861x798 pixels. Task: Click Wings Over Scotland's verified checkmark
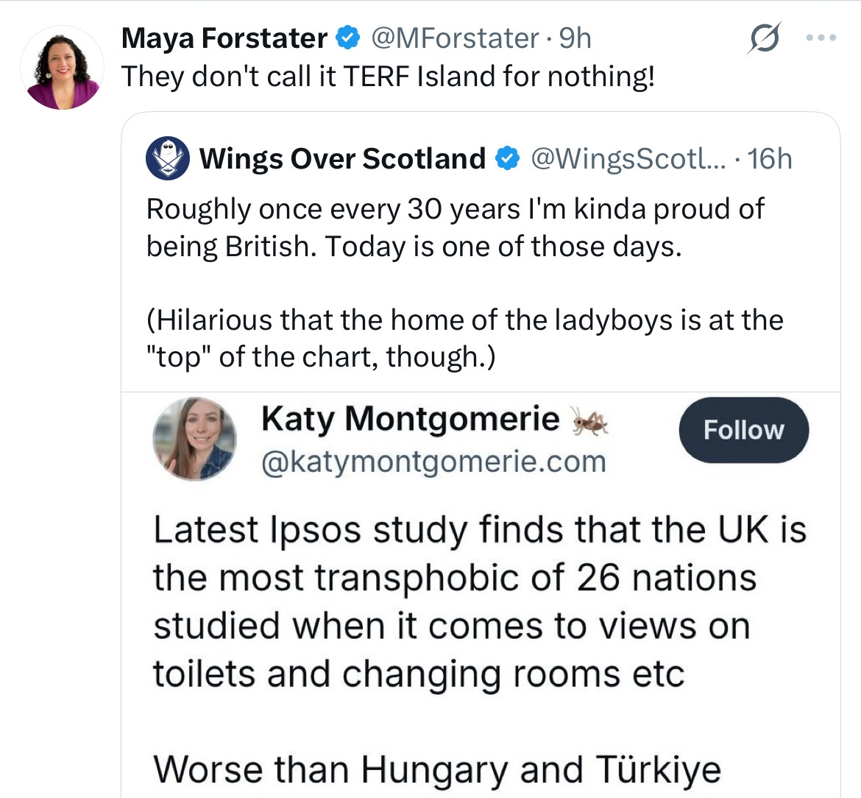506,158
